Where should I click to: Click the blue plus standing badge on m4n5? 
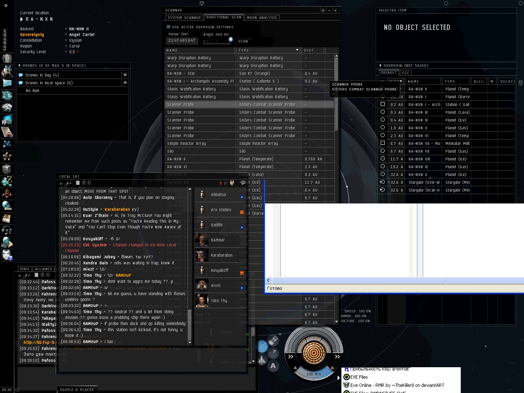(x=242, y=288)
